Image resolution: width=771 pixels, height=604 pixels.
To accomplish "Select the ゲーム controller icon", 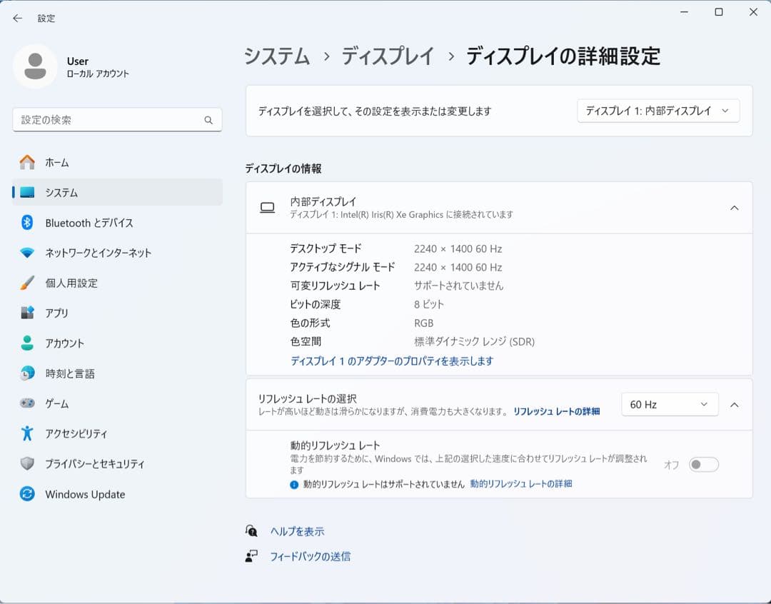I will pos(27,403).
